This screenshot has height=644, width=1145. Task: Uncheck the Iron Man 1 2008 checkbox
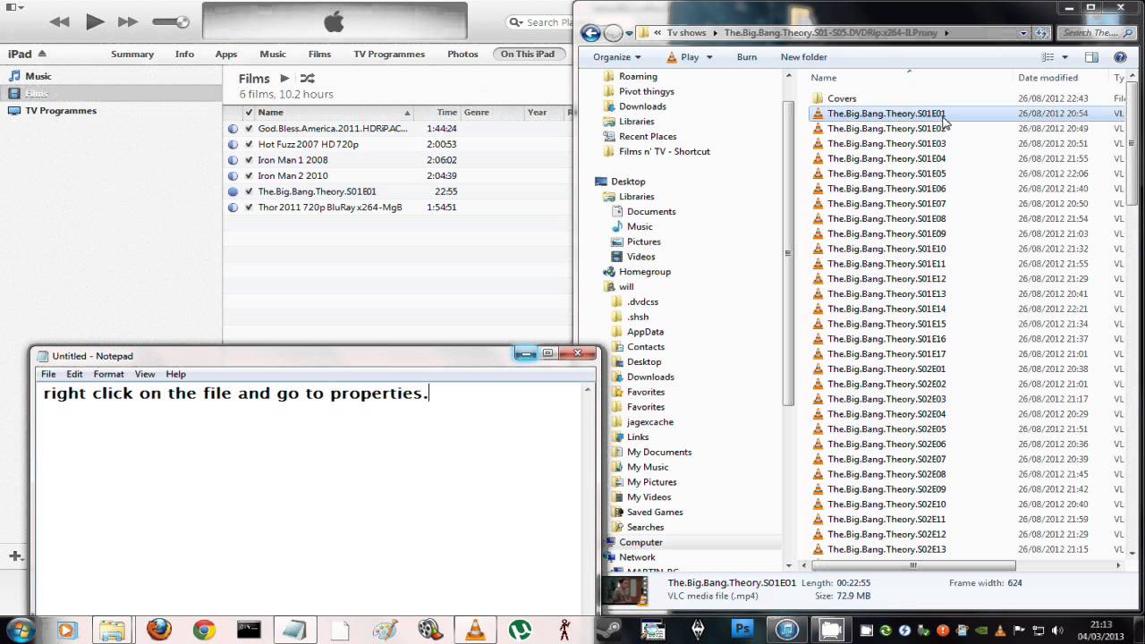pos(249,160)
